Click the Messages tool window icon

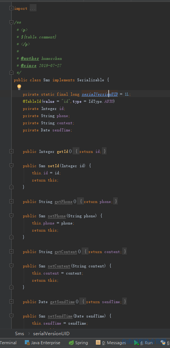coord(98,343)
